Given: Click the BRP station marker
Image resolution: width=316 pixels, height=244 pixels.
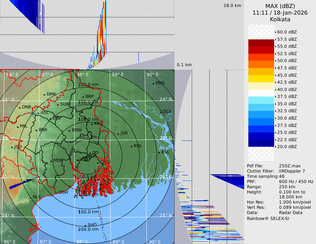Looking at the screenshot, I should [83, 97].
